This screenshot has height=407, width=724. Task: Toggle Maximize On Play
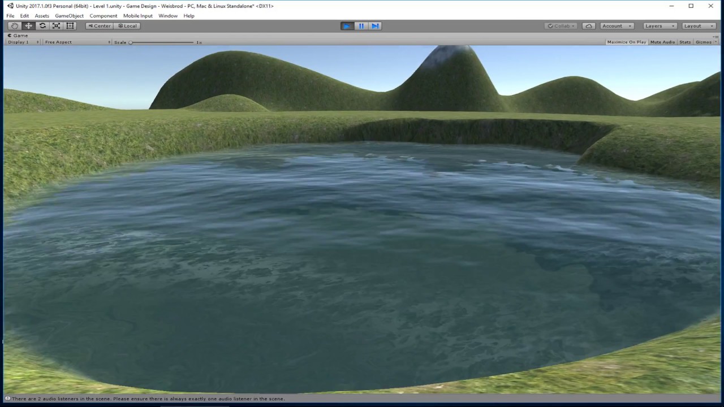[x=626, y=42]
